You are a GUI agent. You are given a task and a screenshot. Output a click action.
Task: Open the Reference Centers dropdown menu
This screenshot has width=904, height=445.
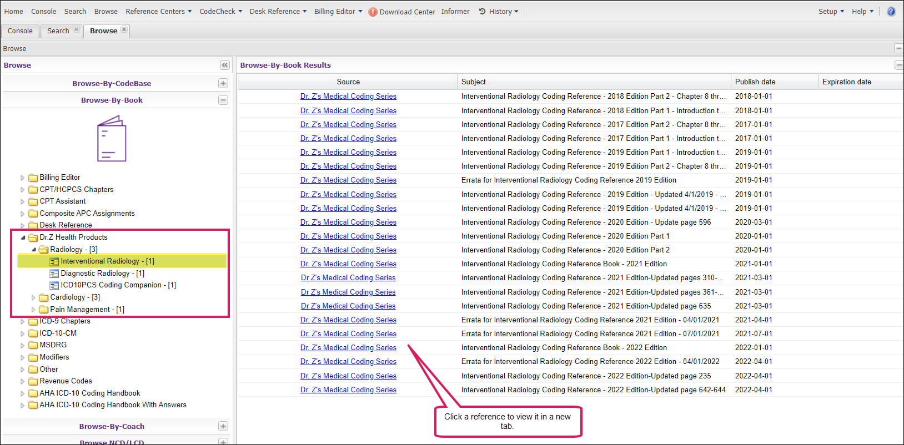point(158,11)
